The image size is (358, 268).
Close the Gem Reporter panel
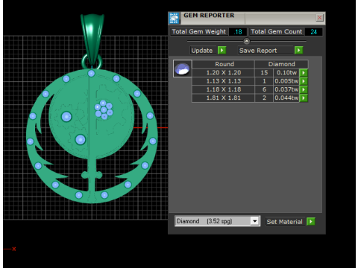[319, 18]
